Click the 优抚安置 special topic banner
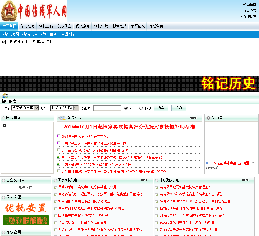This screenshot has width=259, height=236. click(x=26, y=208)
